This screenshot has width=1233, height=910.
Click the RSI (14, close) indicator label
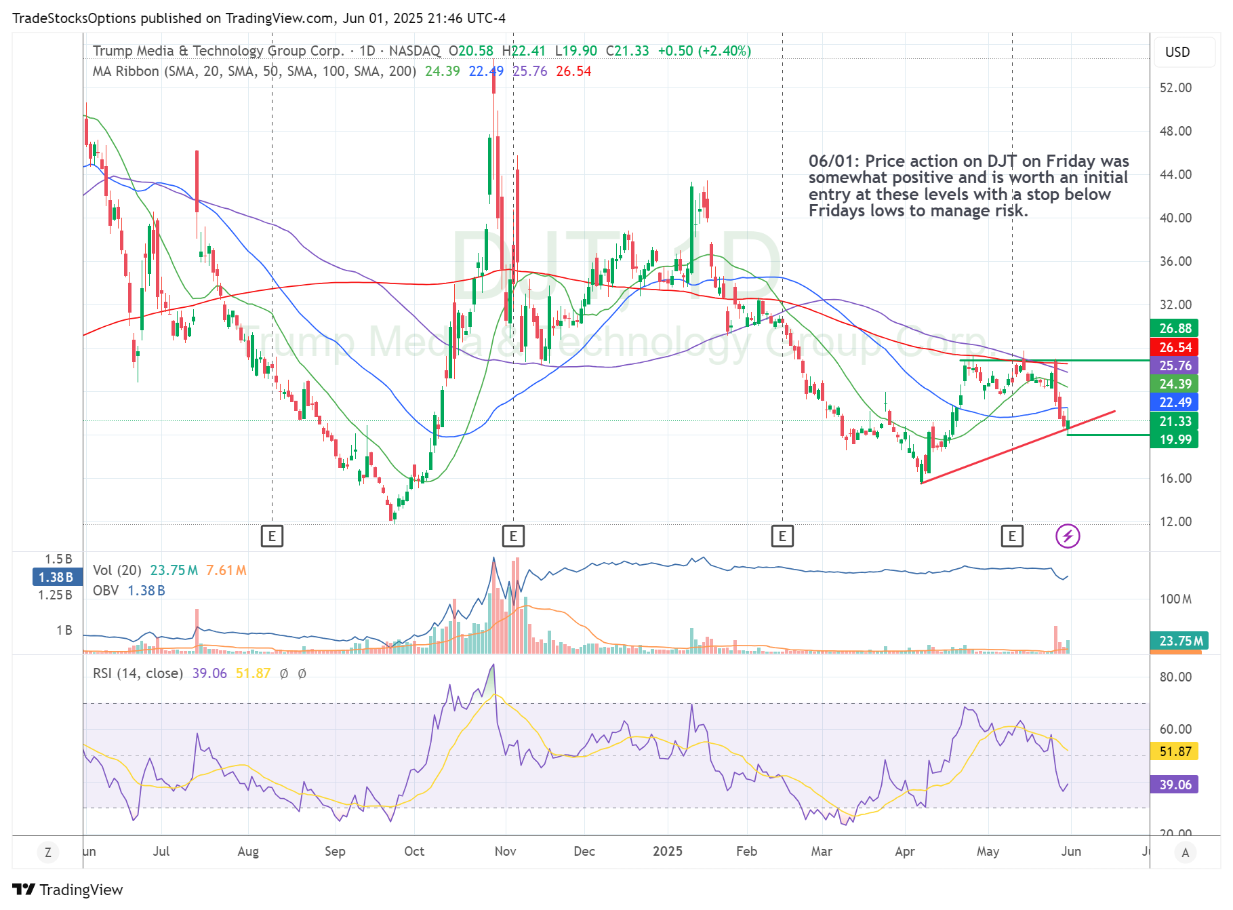138,673
